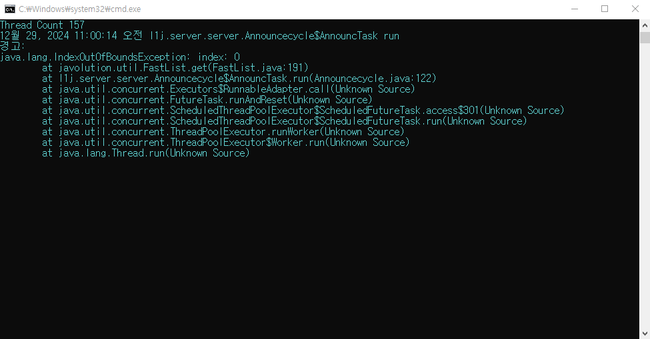Click the empty scrollbar track below thumb
The width and height of the screenshot is (650, 339).
[x=645, y=185]
